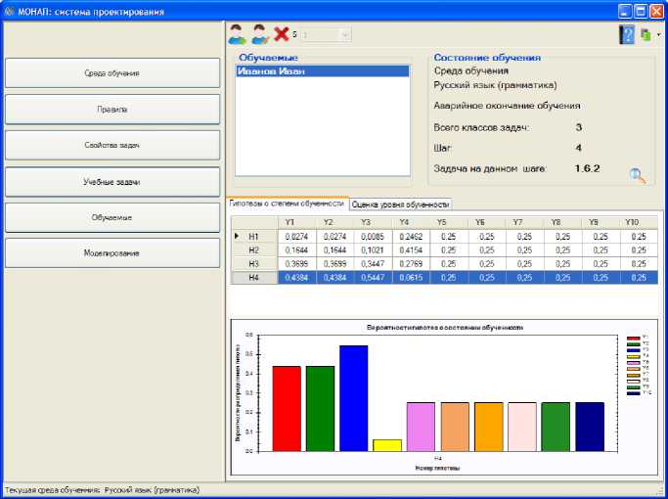The image size is (668, 499).
Task: Click the magnifier icon near task 1.6.2
Action: pos(638,175)
